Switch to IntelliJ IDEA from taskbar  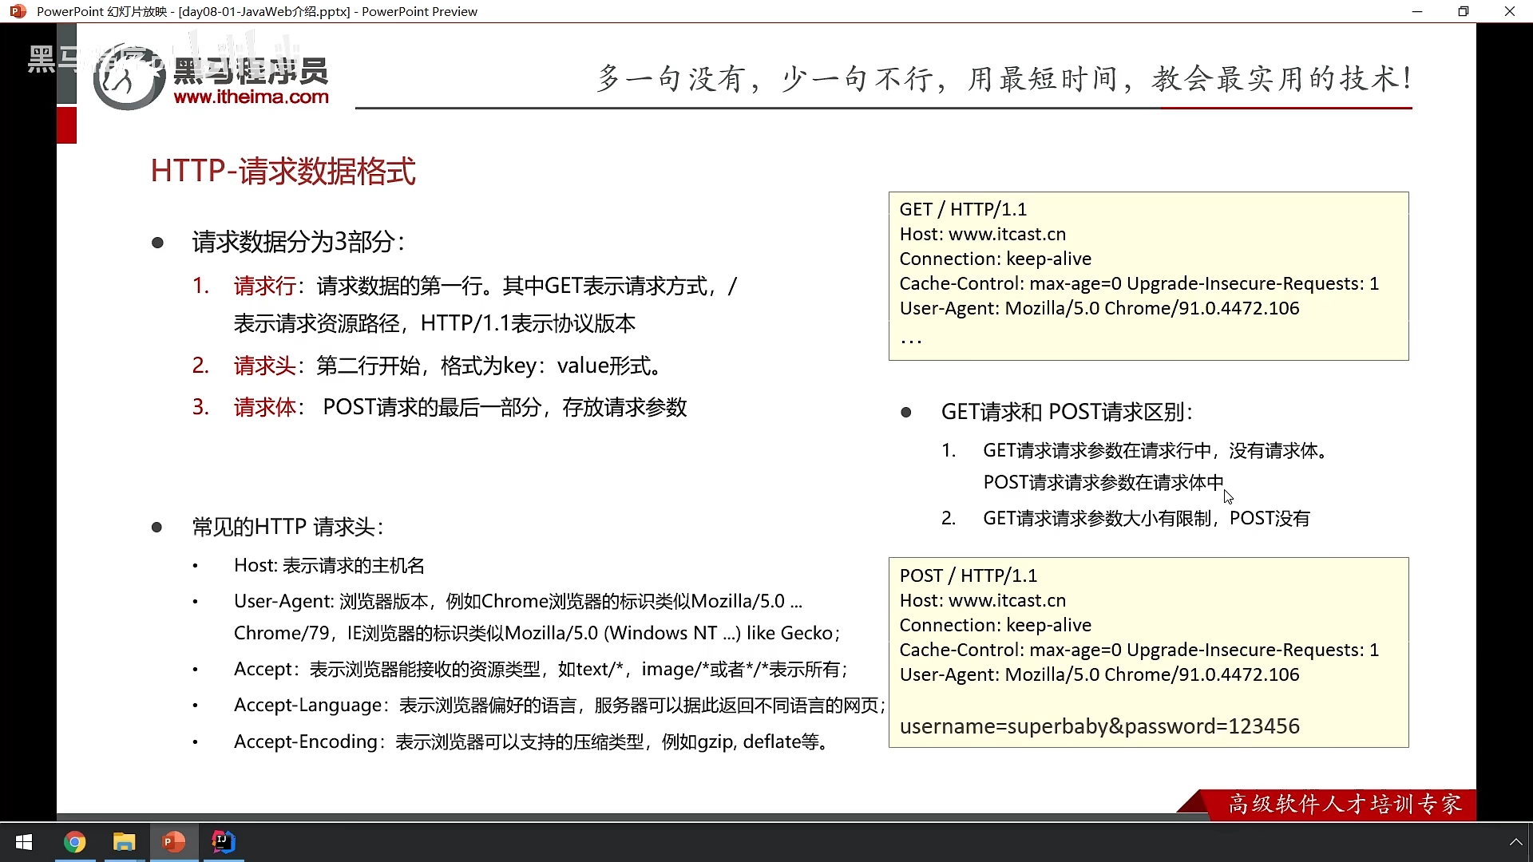[x=224, y=842]
